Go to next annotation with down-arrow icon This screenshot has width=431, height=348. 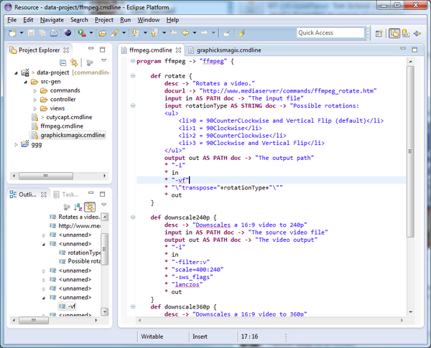[x=135, y=33]
